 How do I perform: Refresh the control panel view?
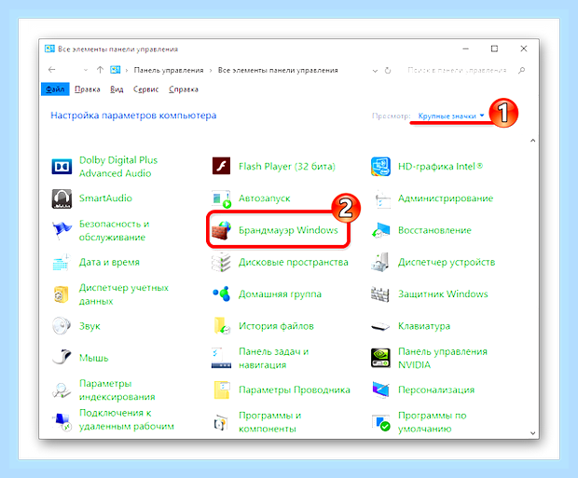point(388,71)
